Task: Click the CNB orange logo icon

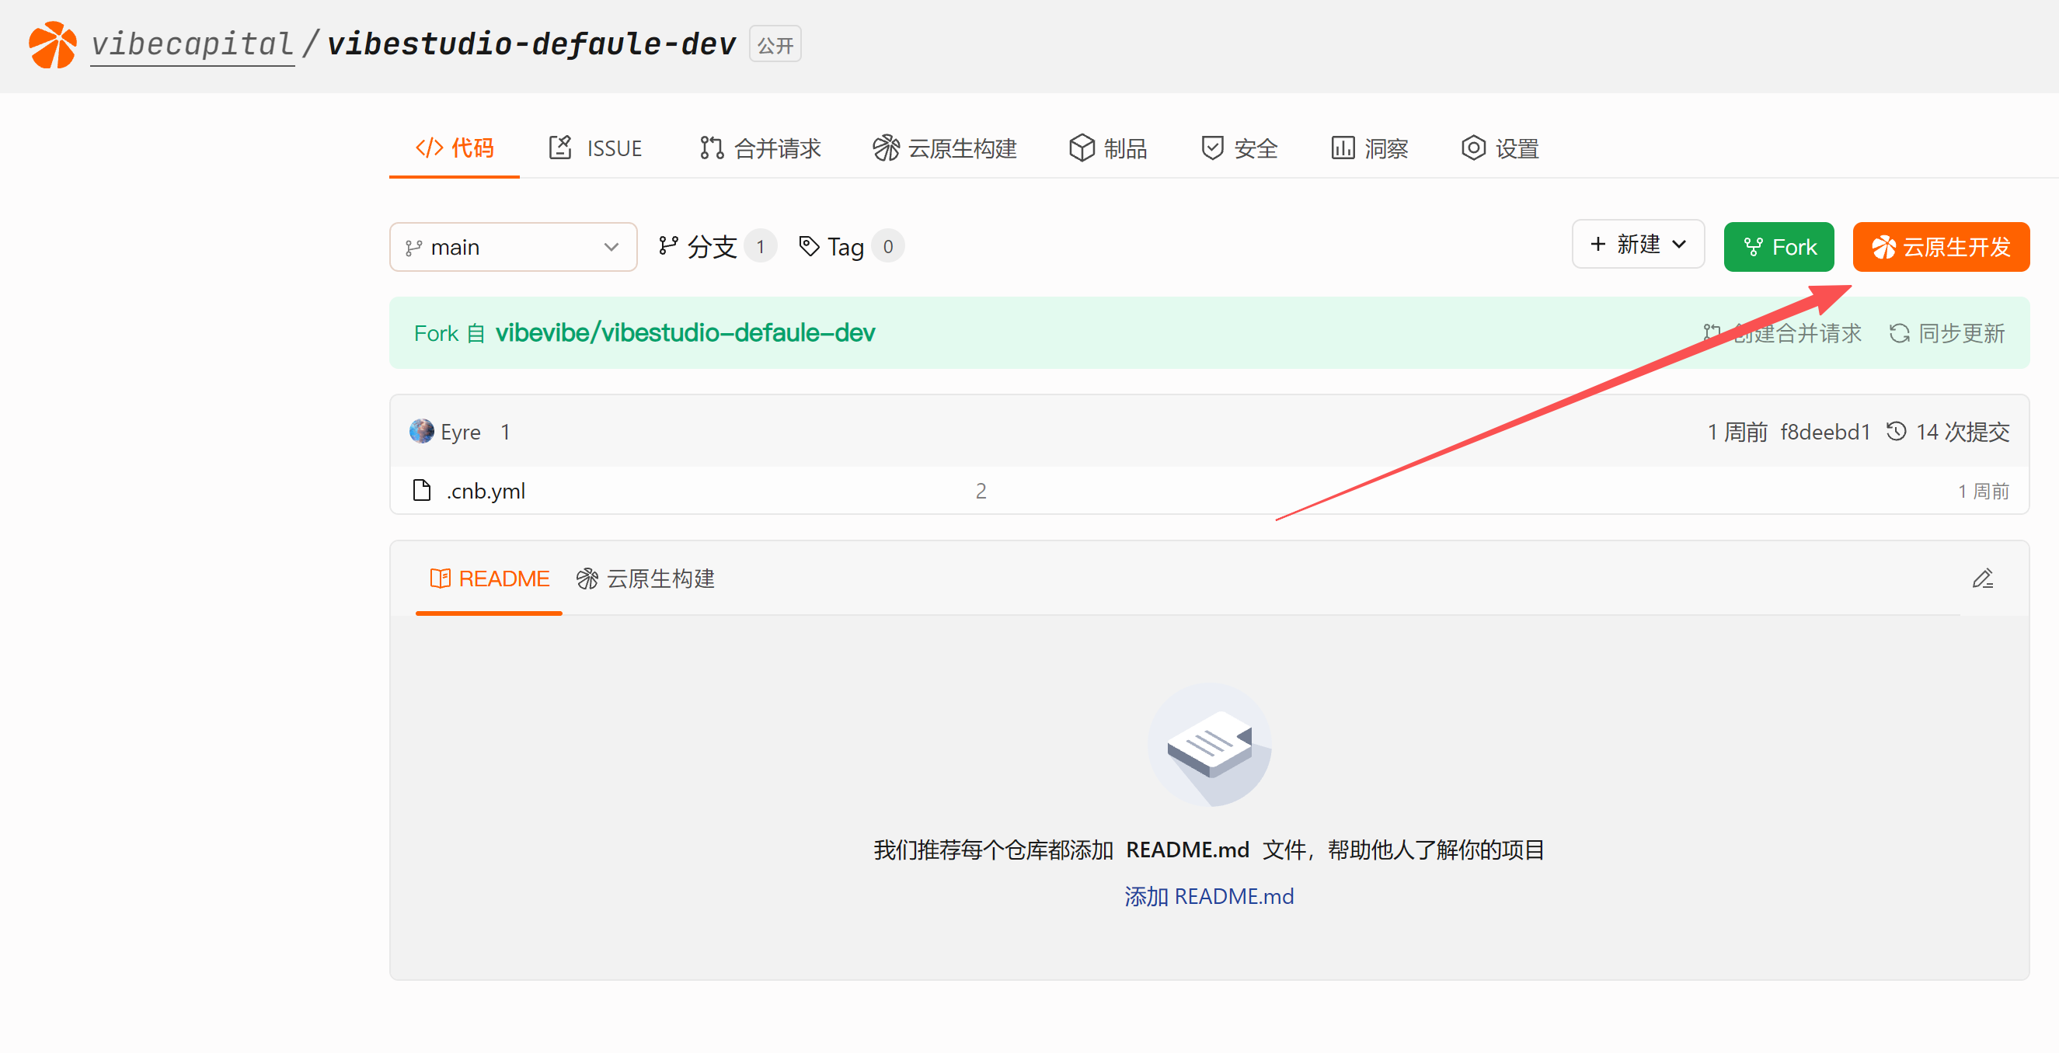Action: coord(53,45)
